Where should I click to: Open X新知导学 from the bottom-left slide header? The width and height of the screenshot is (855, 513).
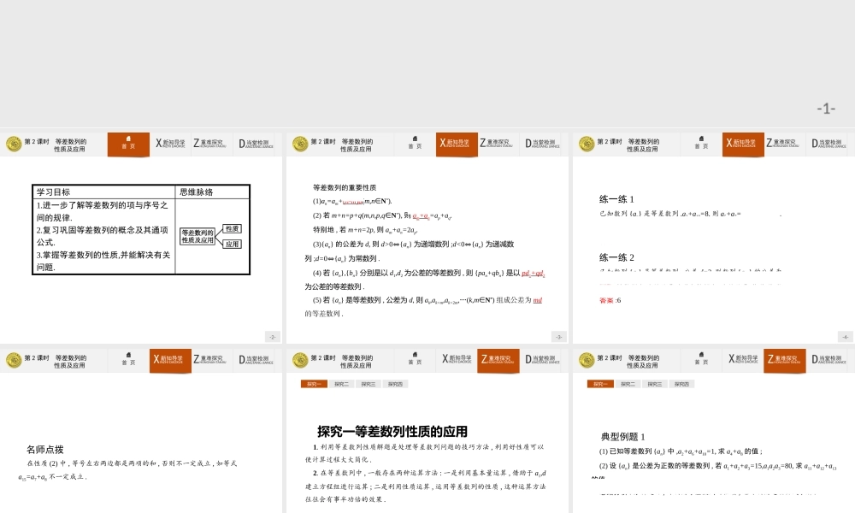coord(168,360)
